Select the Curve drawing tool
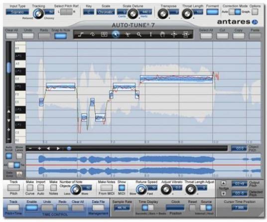The width and height of the screenshot is (267, 222). 92,34
